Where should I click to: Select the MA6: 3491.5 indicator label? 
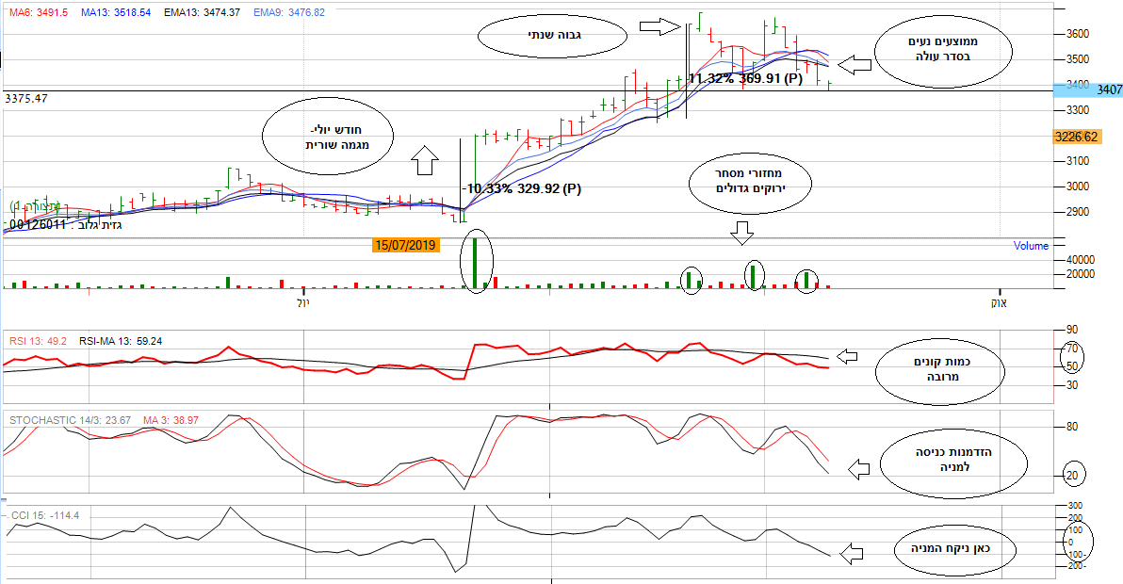(x=39, y=12)
